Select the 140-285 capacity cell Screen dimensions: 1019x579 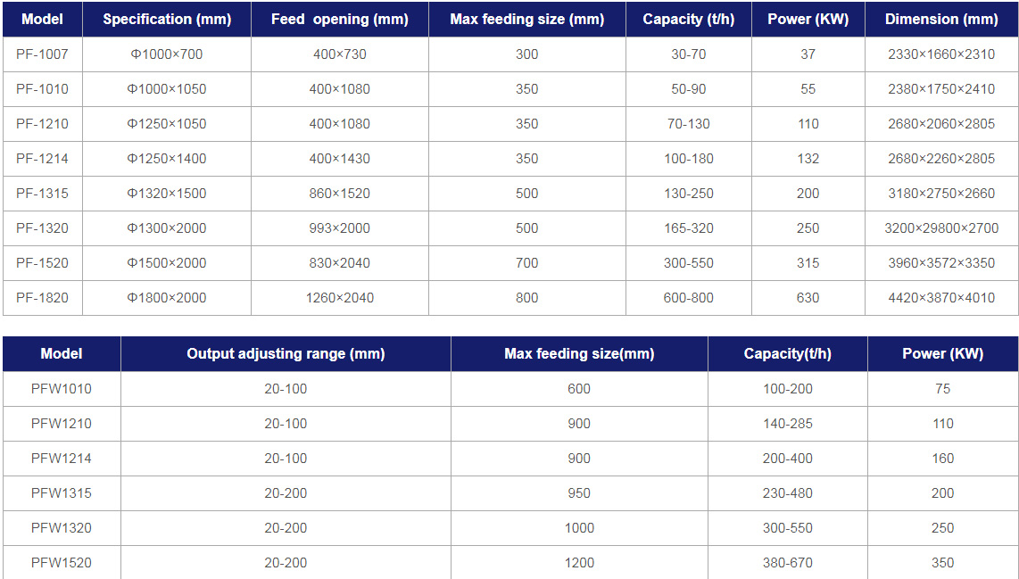point(788,424)
